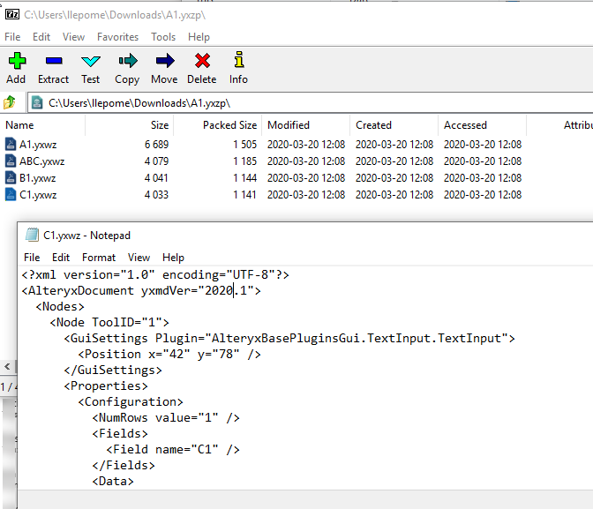Select the A1.yxwz file name

click(38, 145)
